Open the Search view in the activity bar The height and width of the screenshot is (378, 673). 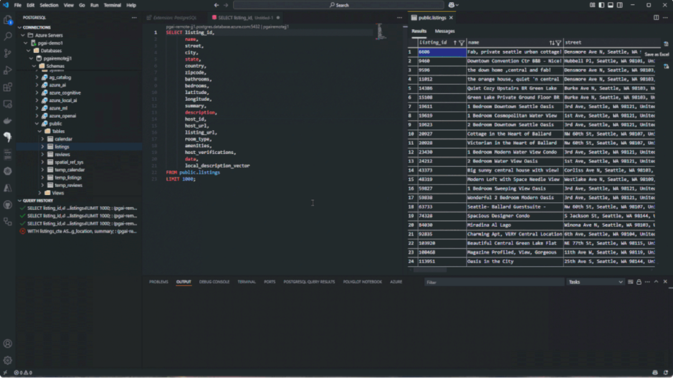tap(7, 37)
